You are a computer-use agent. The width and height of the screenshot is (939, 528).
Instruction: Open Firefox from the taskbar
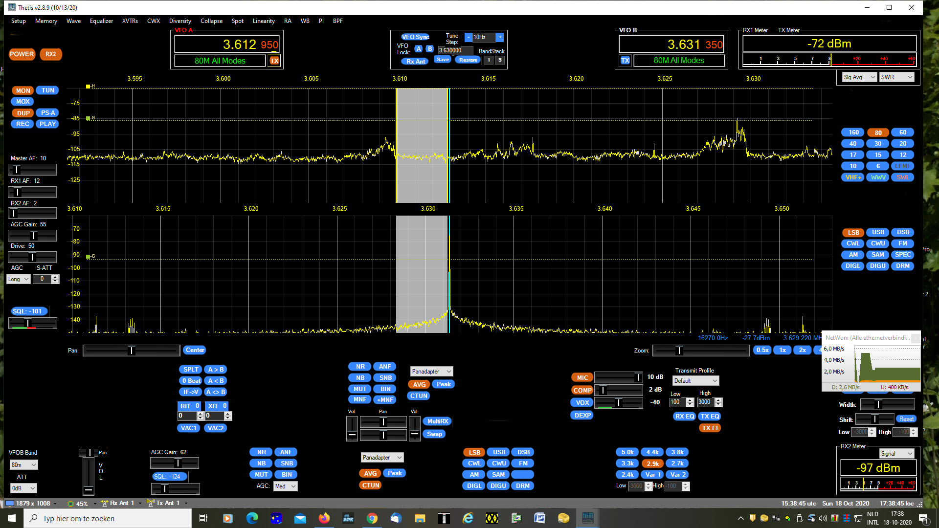(324, 518)
